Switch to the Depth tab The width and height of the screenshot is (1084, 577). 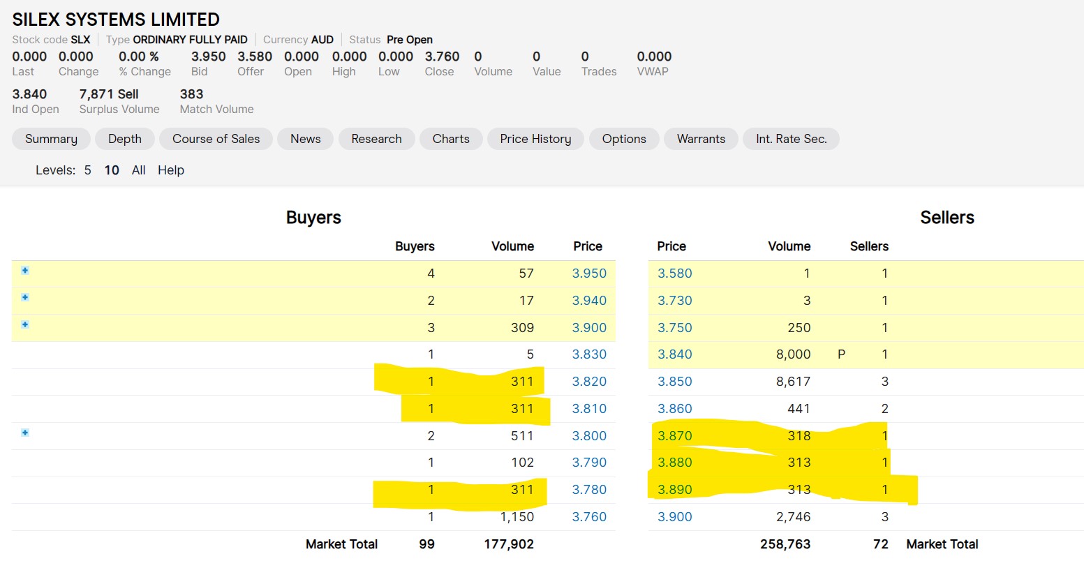coord(125,139)
